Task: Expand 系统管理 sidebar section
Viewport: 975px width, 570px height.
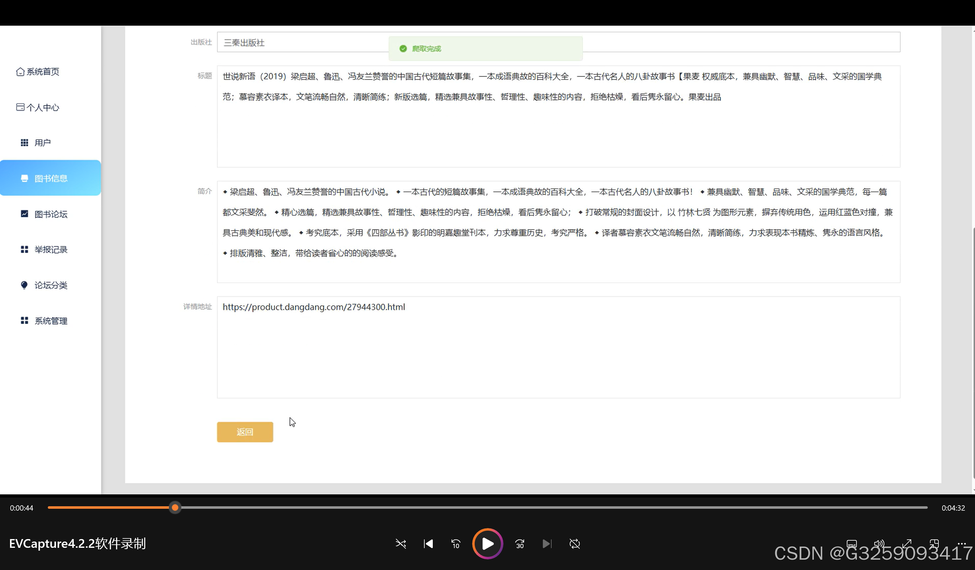Action: (x=50, y=321)
